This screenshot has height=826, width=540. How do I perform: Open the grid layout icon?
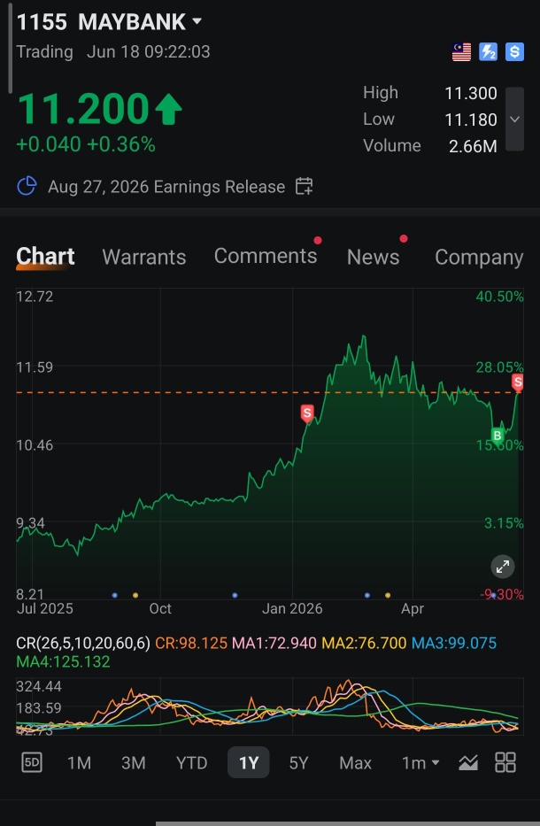[505, 762]
